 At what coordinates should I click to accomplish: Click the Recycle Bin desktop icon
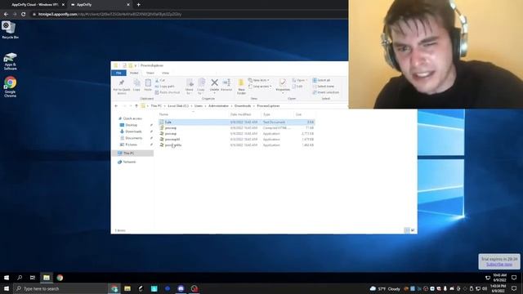(10, 30)
